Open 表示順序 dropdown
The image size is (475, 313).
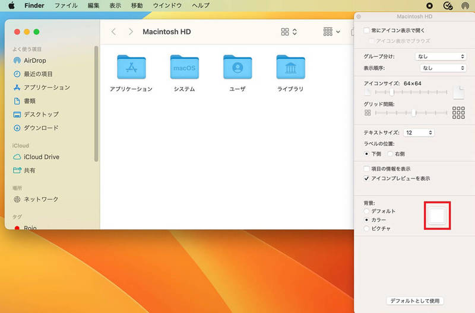click(443, 68)
